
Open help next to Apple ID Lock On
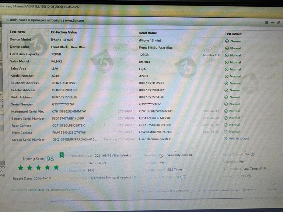click(252, 154)
